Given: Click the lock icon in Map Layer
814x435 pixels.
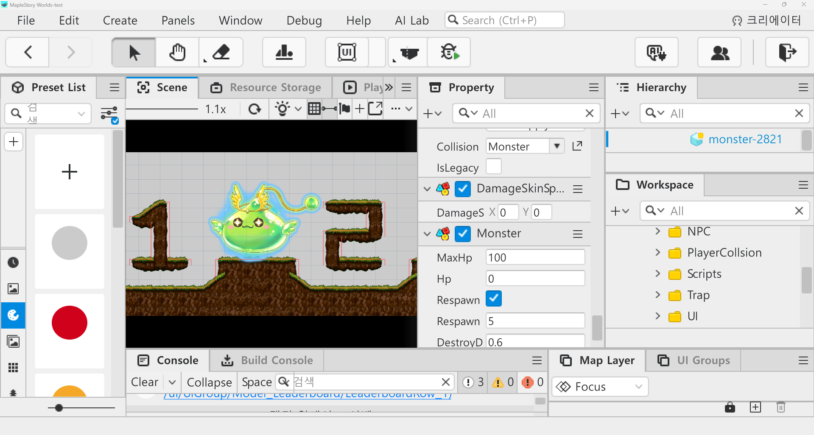Looking at the screenshot, I should (730, 407).
